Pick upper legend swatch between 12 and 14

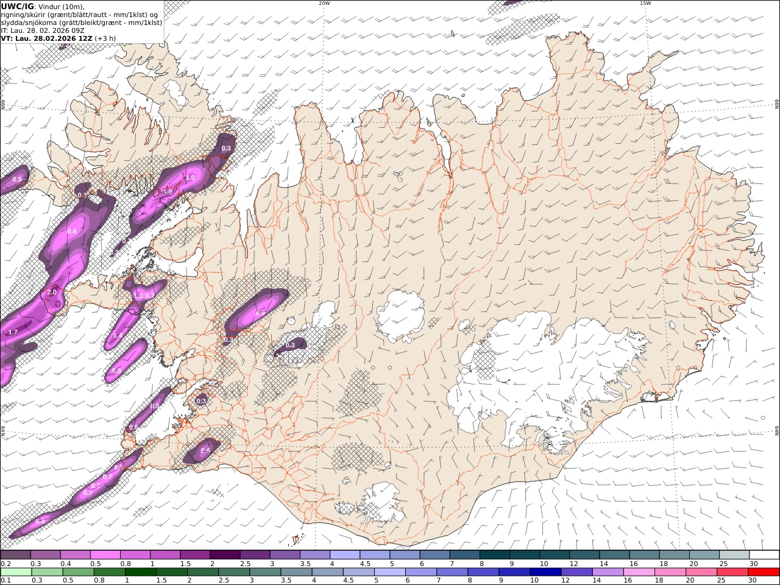pos(584,555)
